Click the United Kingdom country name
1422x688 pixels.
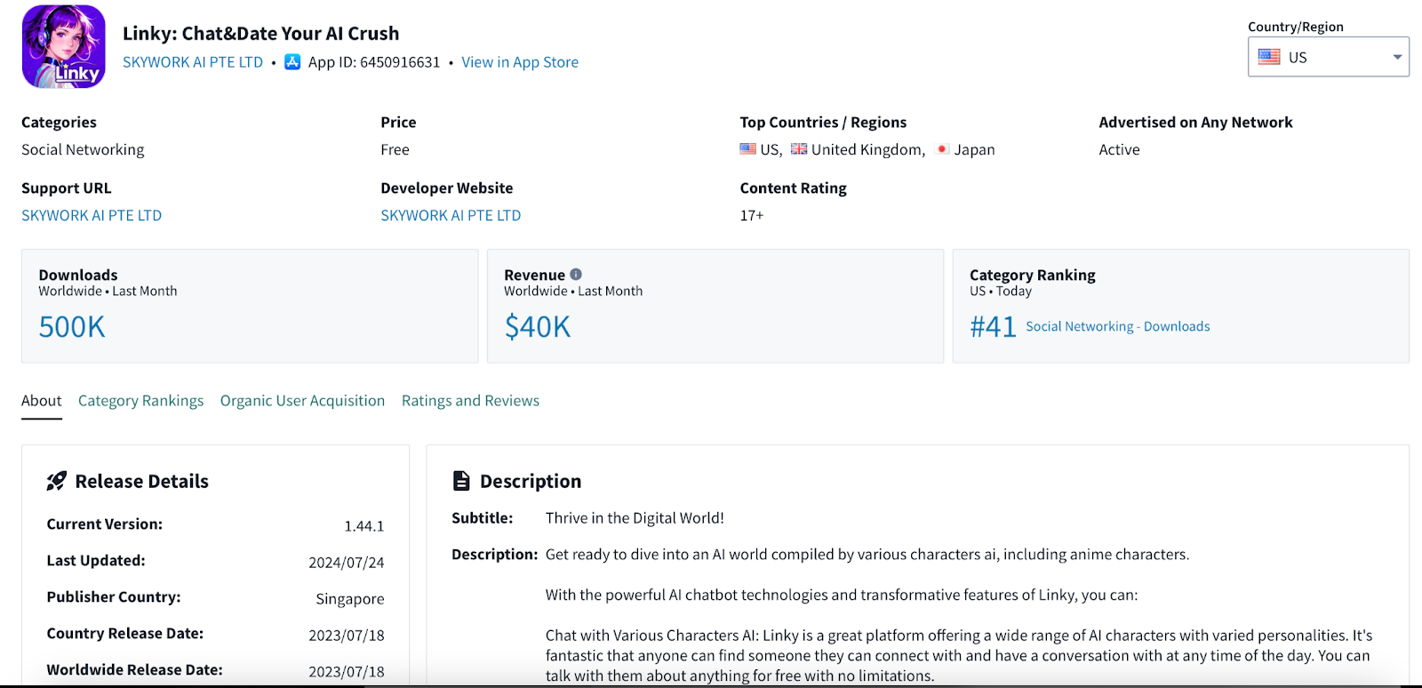(x=868, y=149)
